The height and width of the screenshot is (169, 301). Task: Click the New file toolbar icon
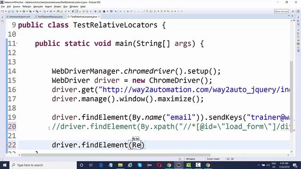[3, 11]
